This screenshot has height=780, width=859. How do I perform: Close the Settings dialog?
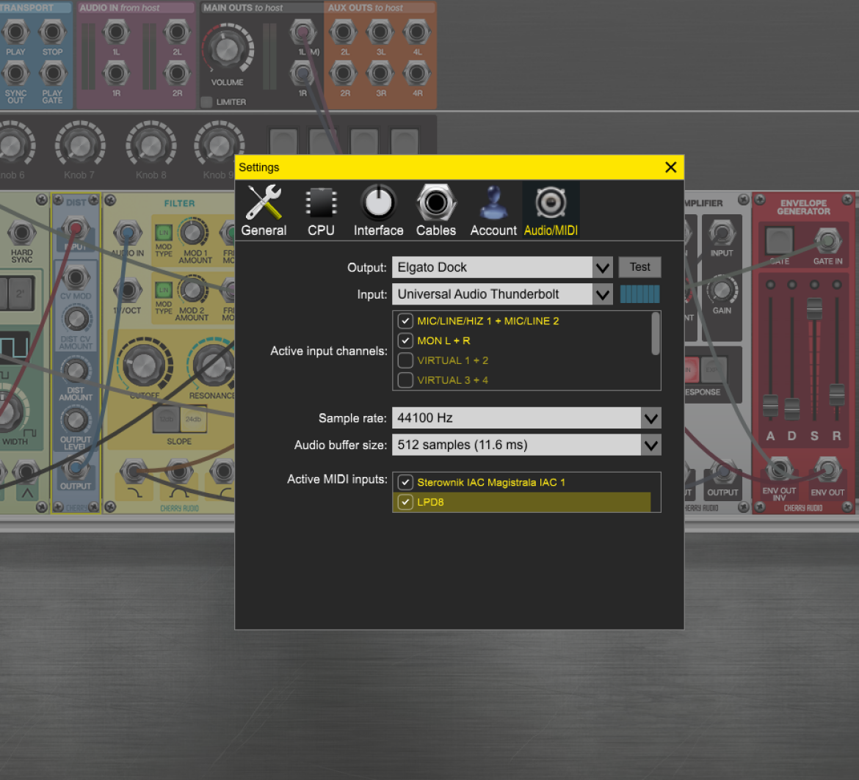(x=671, y=167)
